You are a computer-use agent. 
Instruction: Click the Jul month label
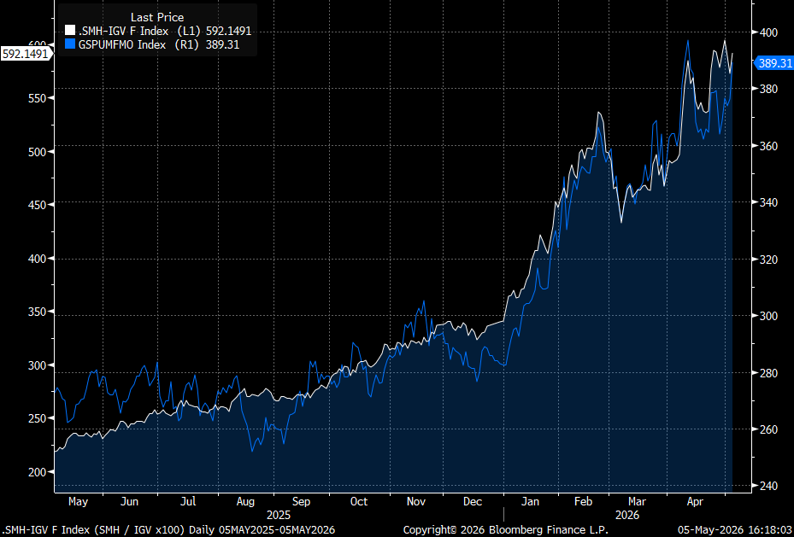188,502
